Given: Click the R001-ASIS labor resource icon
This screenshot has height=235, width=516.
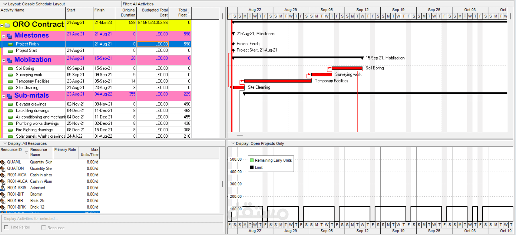Looking at the screenshot, I should [x=3, y=188].
